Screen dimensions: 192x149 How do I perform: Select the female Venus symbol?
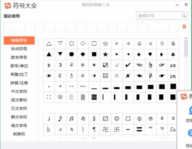pyautogui.click(x=72, y=65)
